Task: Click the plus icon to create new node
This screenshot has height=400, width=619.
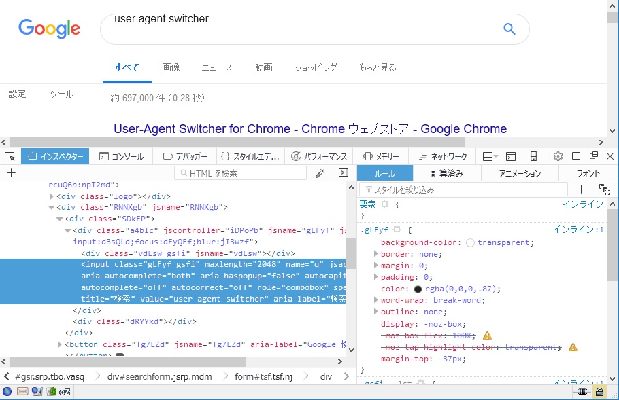Action: (x=11, y=173)
